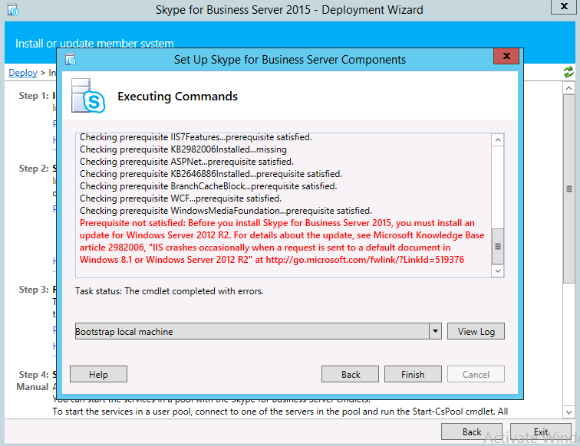Click the Step 4 label in the wizard
Viewport: 580px width, 446px height.
(x=34, y=375)
